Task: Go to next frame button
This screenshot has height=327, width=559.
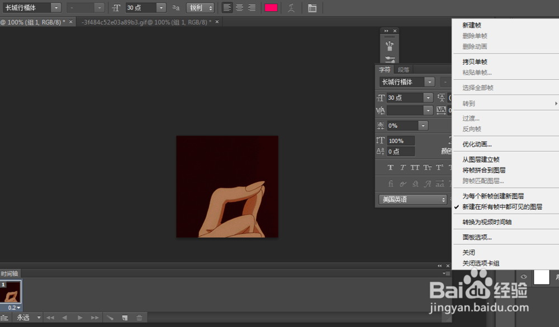Action: 94,318
